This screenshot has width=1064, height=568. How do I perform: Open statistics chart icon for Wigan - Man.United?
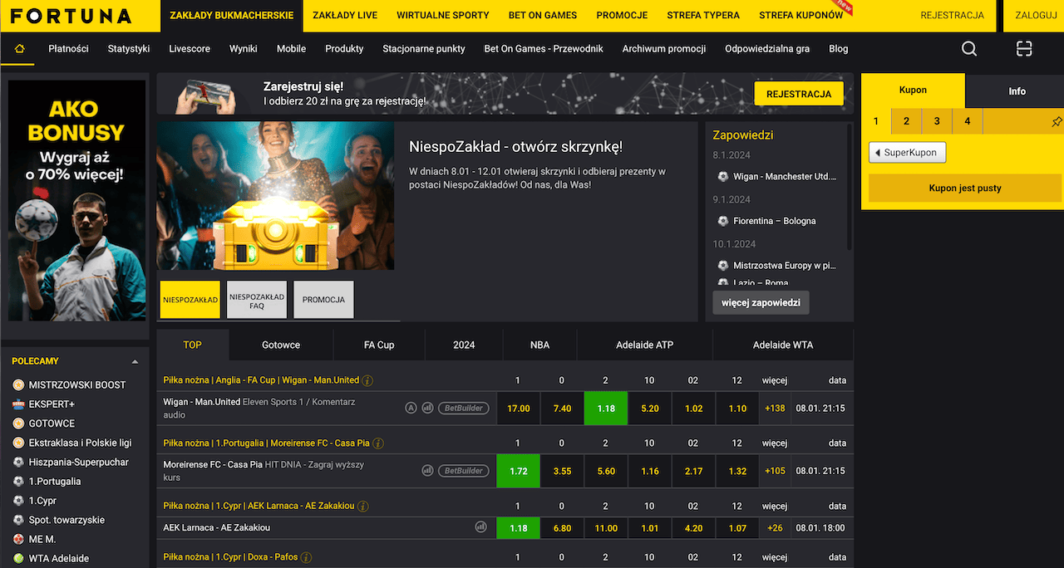tap(427, 408)
